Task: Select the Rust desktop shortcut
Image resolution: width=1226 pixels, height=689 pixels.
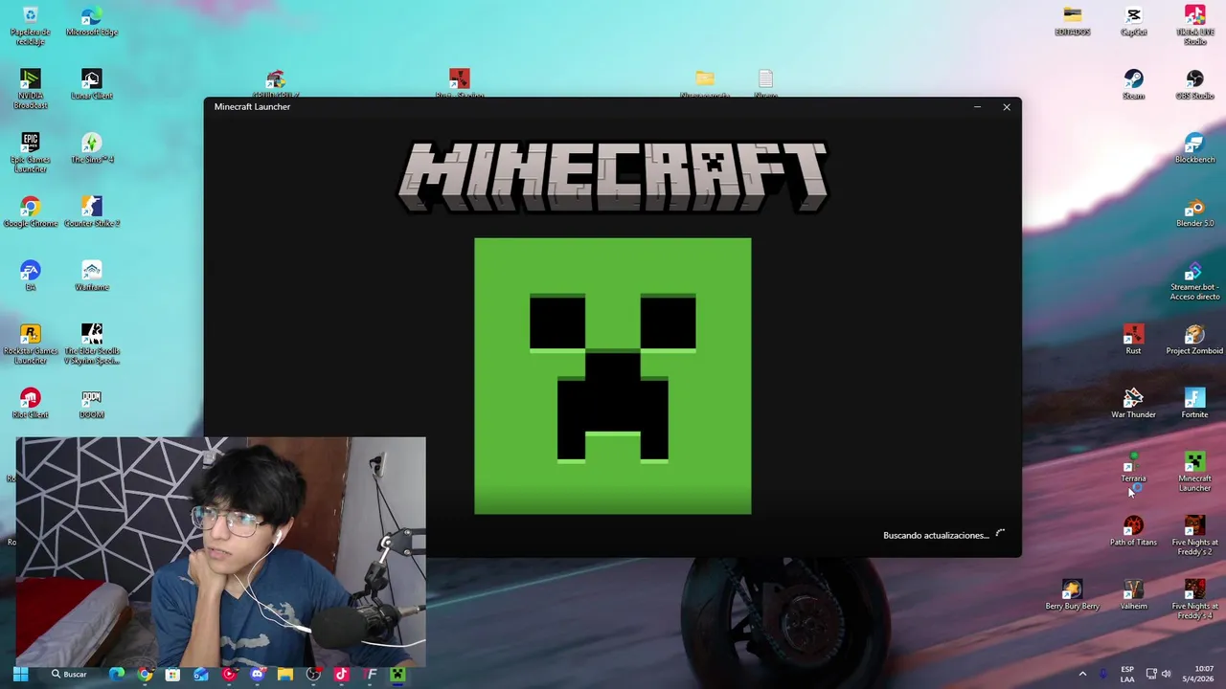Action: (1133, 340)
